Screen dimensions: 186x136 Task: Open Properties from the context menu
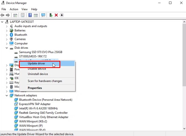coord(47,88)
